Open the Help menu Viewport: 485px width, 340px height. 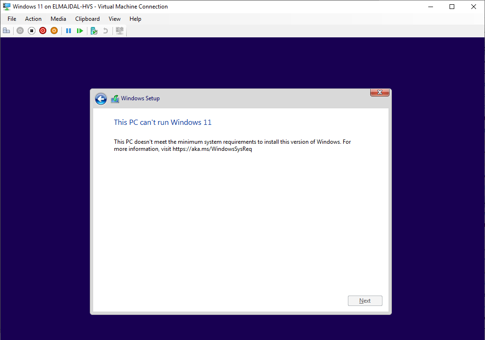(x=135, y=19)
